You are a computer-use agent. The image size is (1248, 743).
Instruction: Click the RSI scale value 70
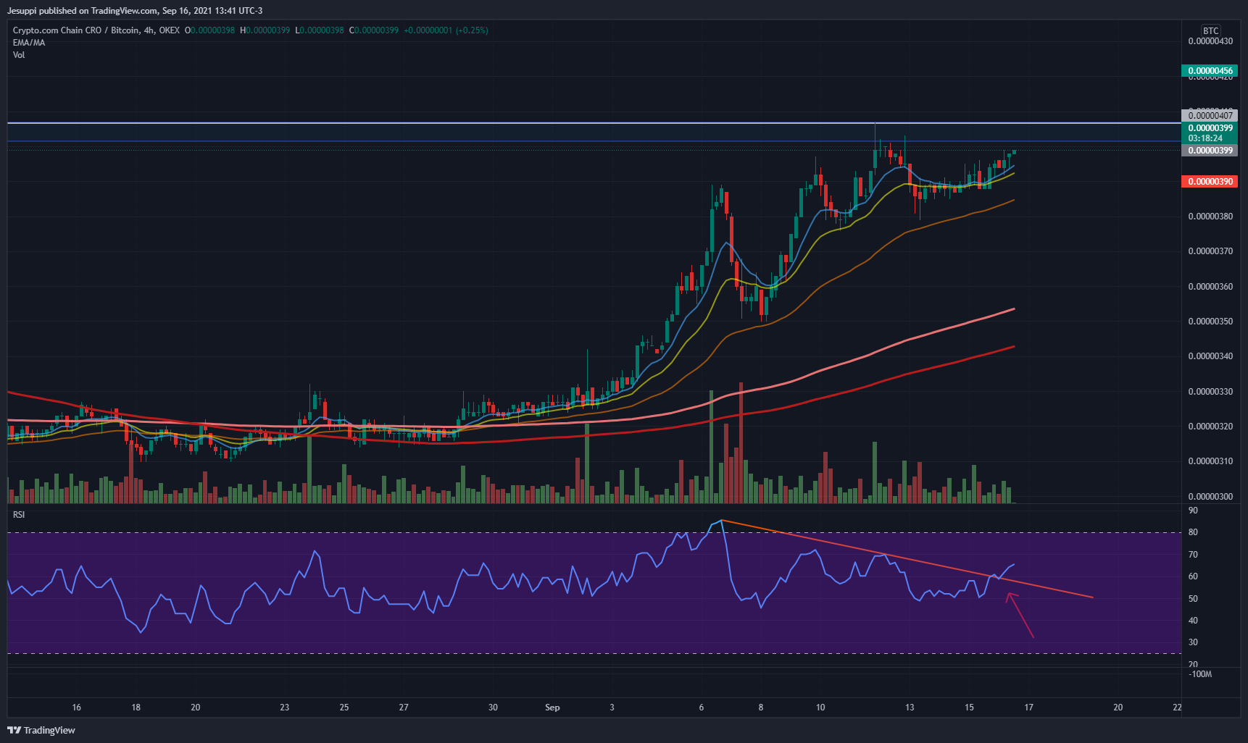[x=1193, y=555]
